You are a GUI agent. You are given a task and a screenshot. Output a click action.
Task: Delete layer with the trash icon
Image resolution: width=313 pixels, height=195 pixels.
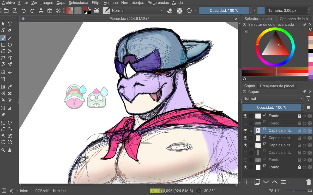pyautogui.click(x=309, y=182)
